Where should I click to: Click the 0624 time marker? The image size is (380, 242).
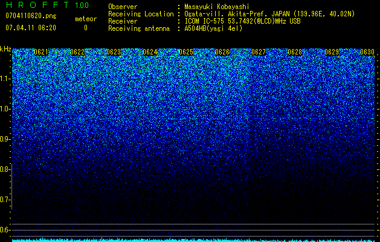click(150, 52)
